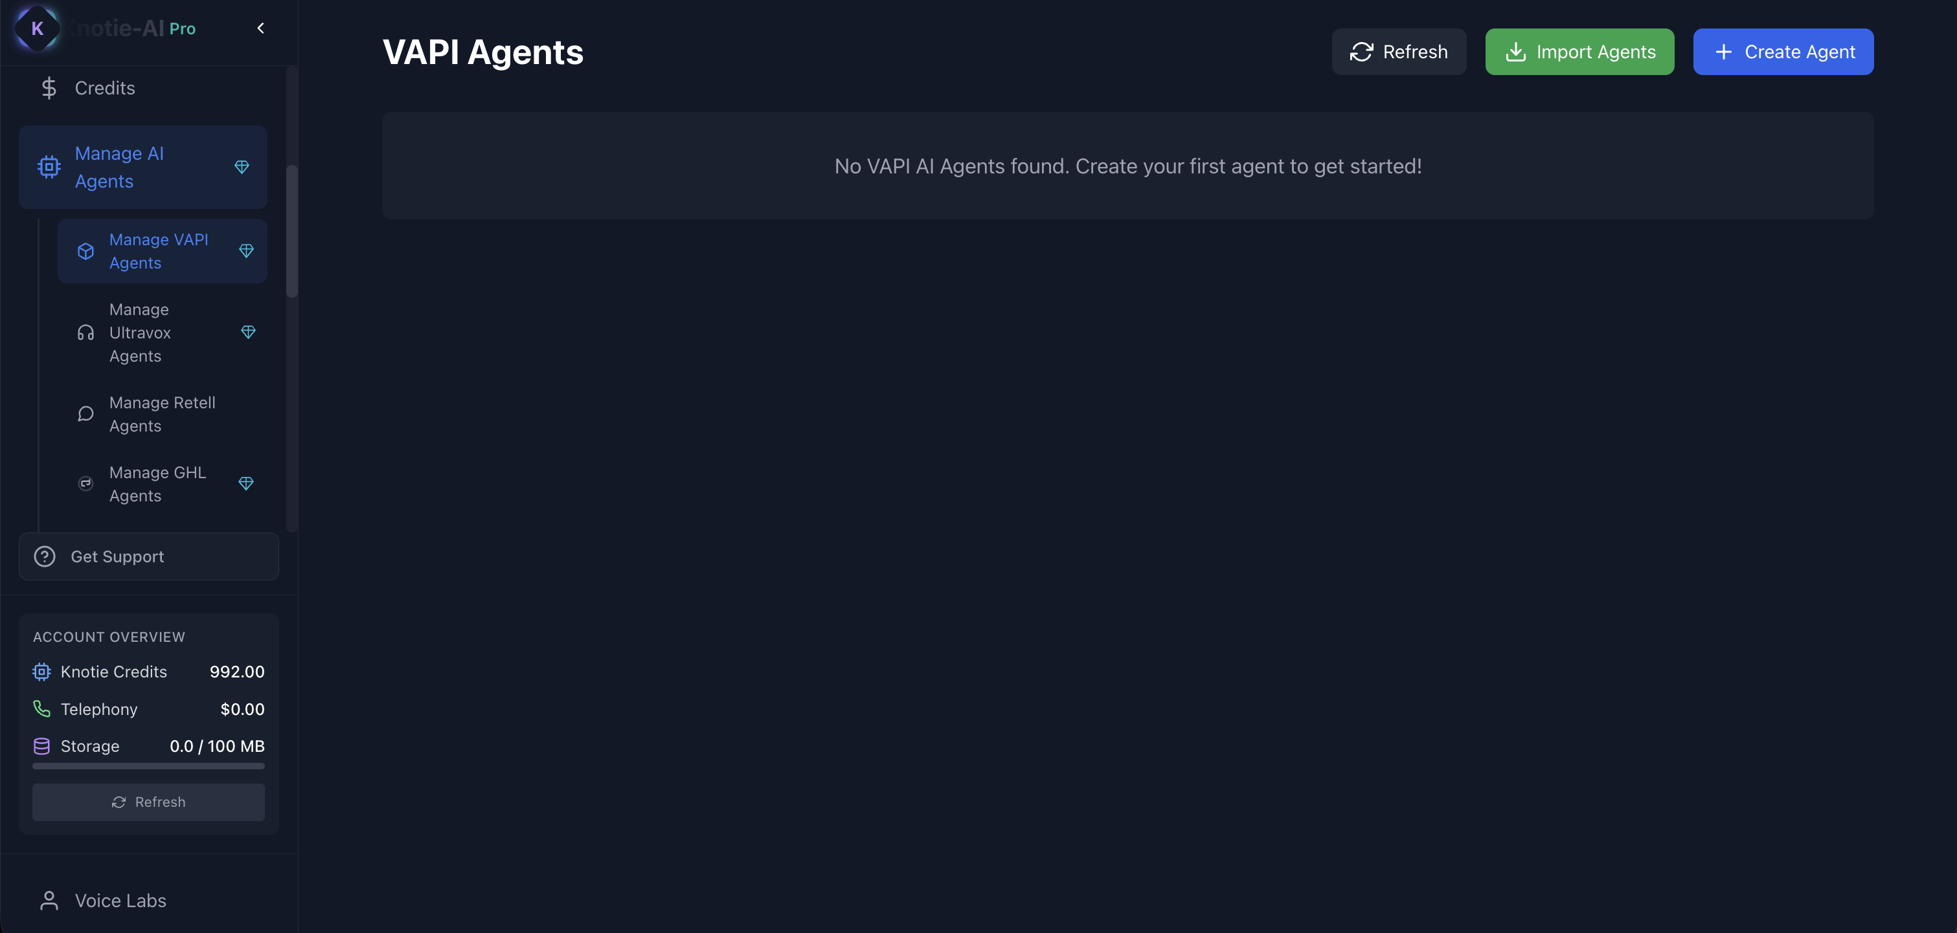
Task: Collapse the sidebar using the chevron
Action: [260, 27]
